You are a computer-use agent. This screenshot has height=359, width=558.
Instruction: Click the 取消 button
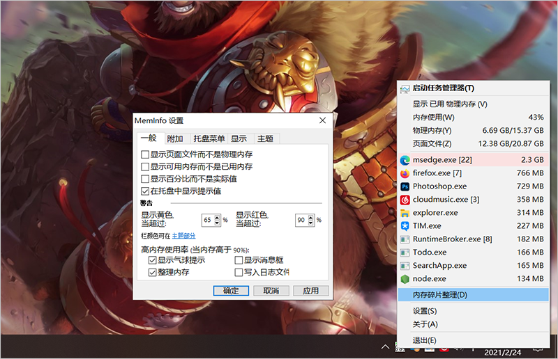271,291
